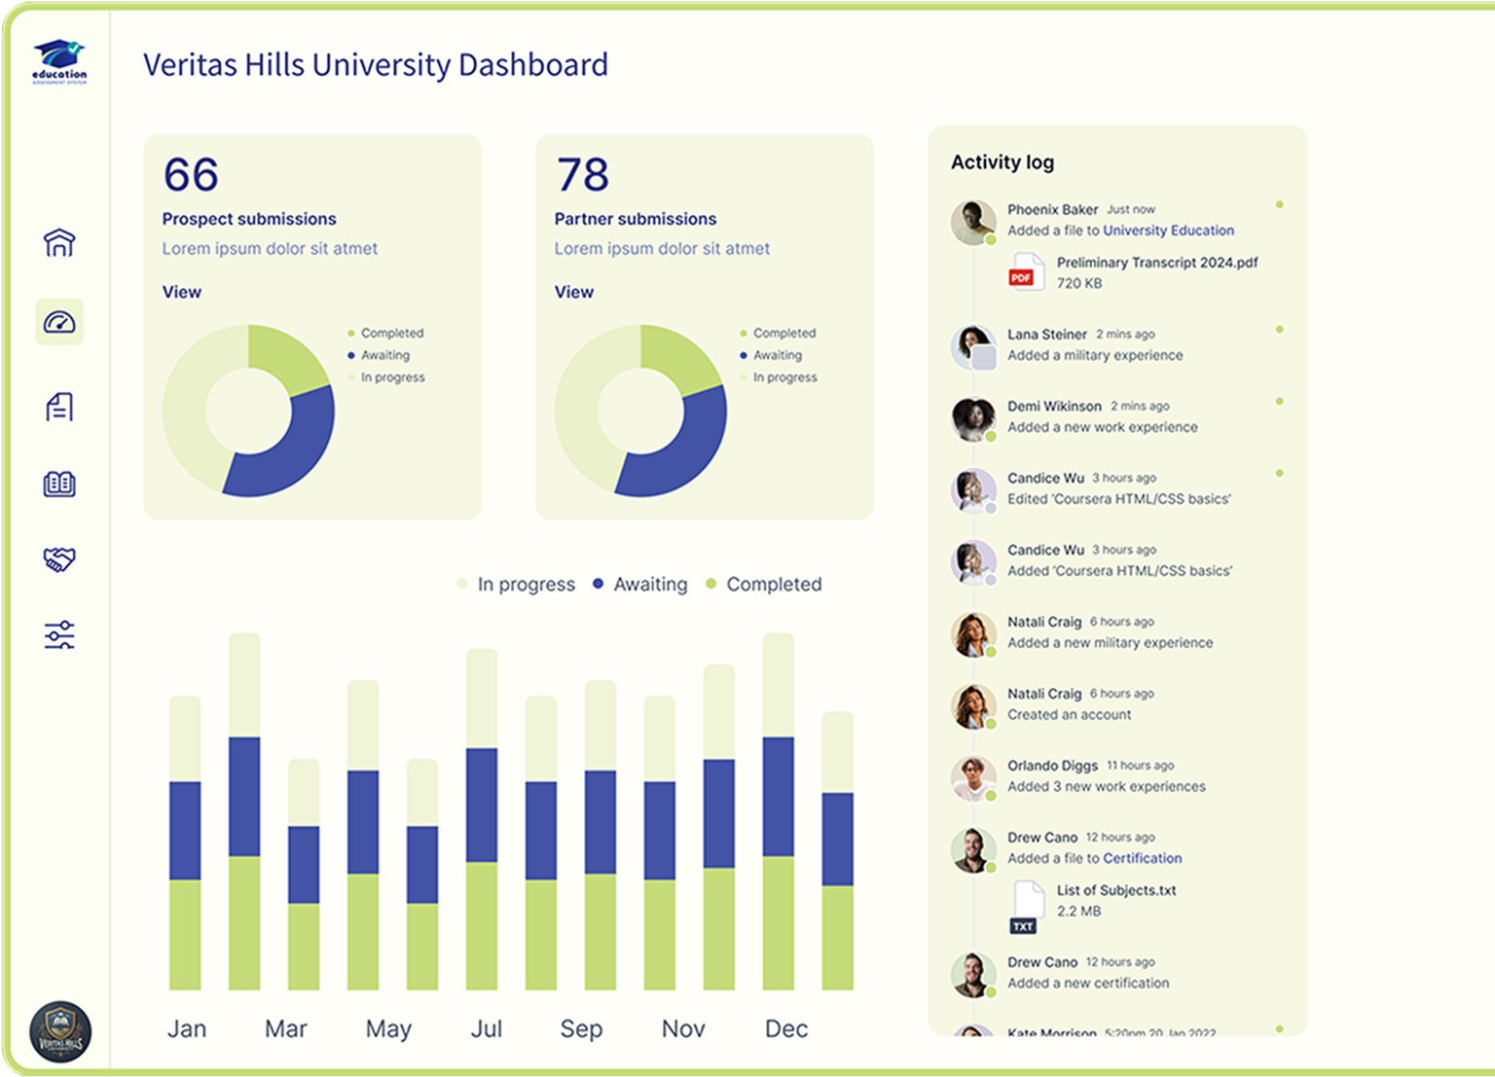Click the Completed green dot in Prospect donut legend
Viewport: 1495px width, 1077px height.
click(351, 333)
